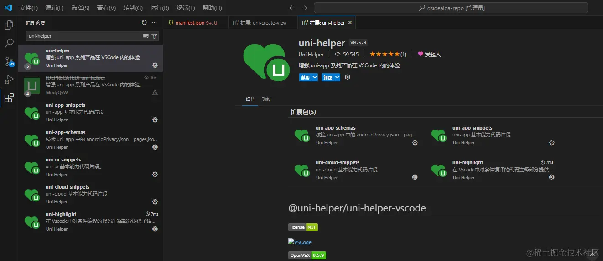The width and height of the screenshot is (603, 261).
Task: Manage gear on uni-app-snippets pack card
Action: coord(551,143)
